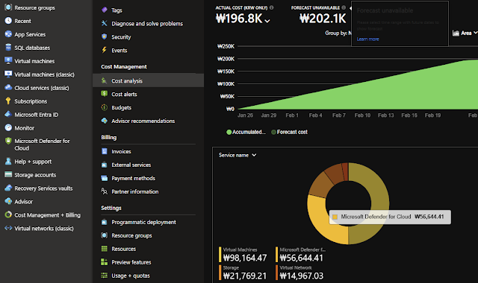
Task: Click Recovery Services vaults icon
Action: (x=8, y=188)
